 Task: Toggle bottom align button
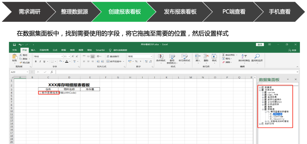pos(92,56)
